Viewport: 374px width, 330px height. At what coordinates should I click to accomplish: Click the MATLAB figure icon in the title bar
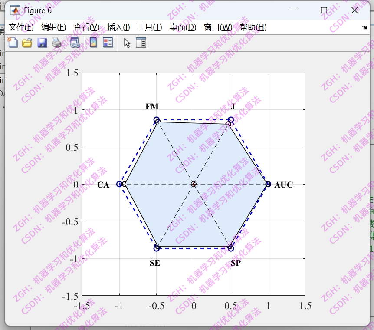(x=14, y=10)
